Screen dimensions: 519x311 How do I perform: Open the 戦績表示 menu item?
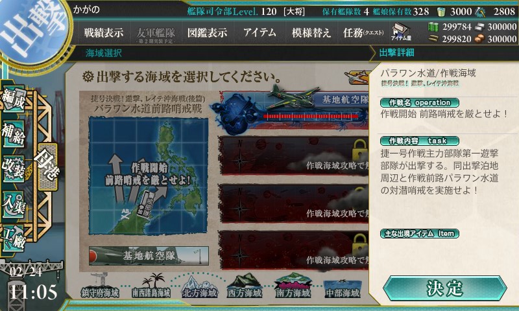click(104, 32)
